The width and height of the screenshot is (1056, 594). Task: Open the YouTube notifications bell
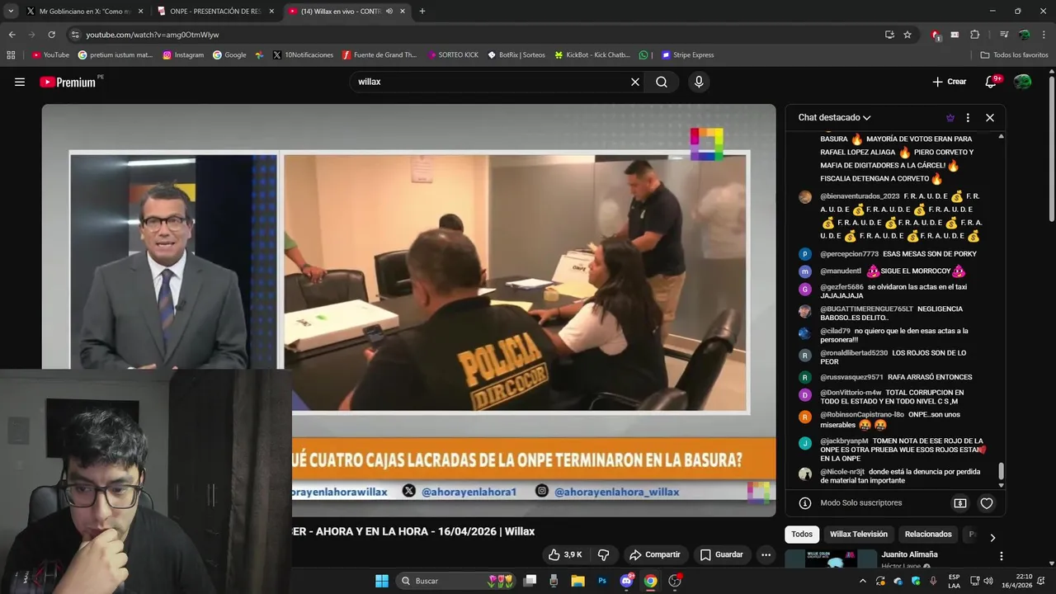pos(992,82)
